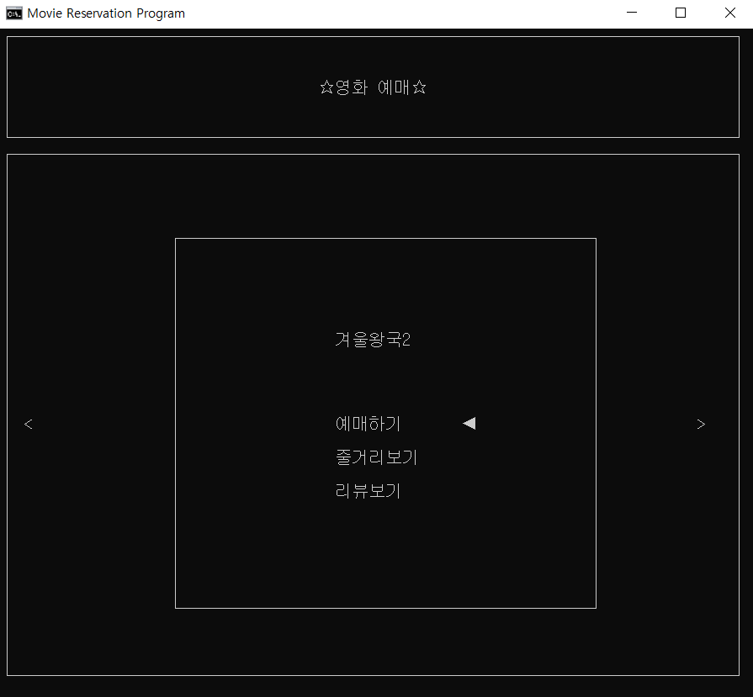753x697 pixels.
Task: Toggle selection onto 리뷰보기 menu entry
Action: pos(368,490)
